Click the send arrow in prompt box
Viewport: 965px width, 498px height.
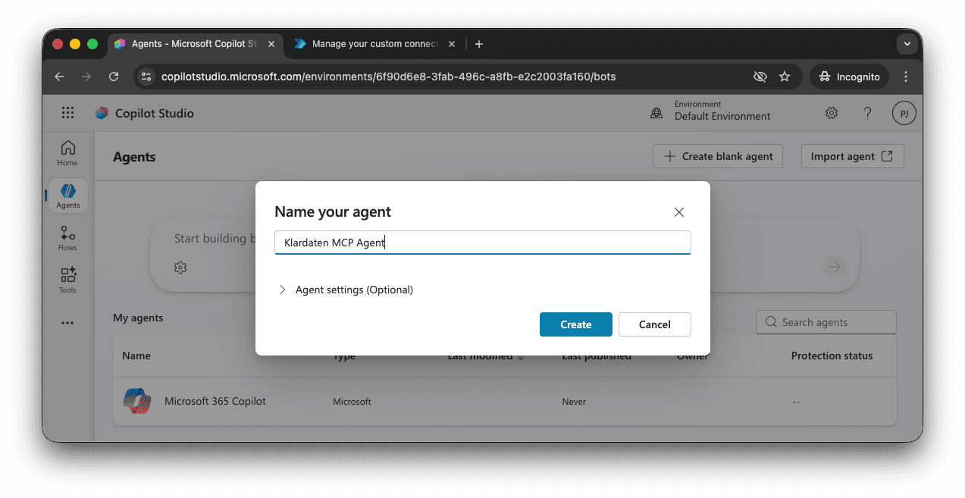click(835, 266)
